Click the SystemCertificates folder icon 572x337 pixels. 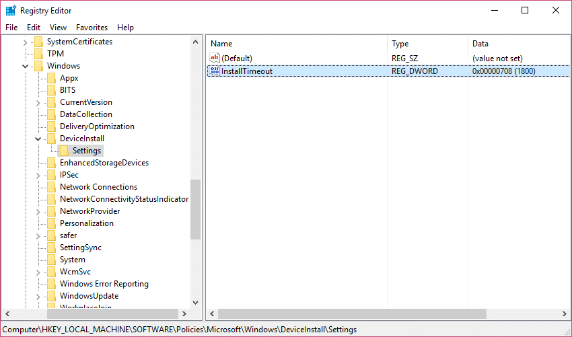(38, 42)
